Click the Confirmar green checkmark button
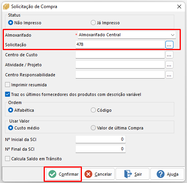This screenshot has width=187, height=183. point(63,174)
